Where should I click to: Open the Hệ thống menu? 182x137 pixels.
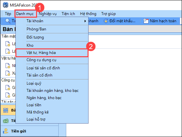pos(88,14)
